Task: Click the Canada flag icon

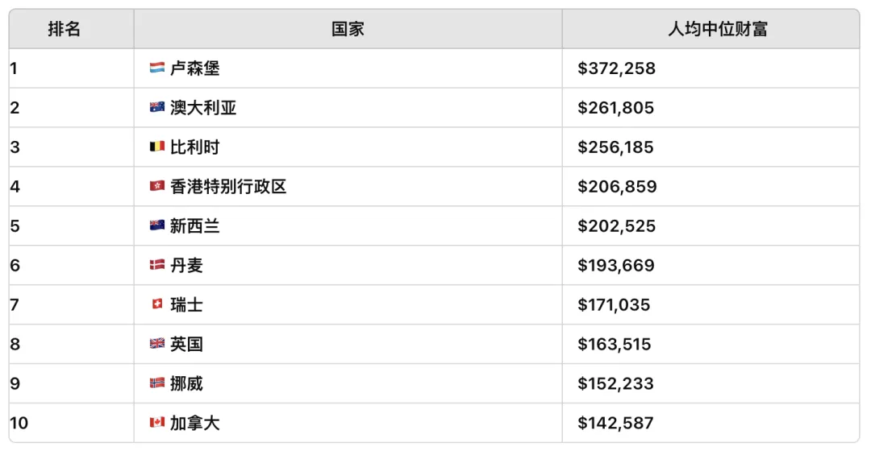Action: click(x=157, y=422)
